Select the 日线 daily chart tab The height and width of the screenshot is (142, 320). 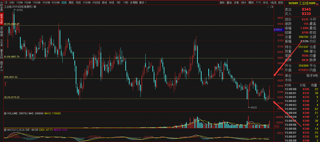click(x=64, y=3)
